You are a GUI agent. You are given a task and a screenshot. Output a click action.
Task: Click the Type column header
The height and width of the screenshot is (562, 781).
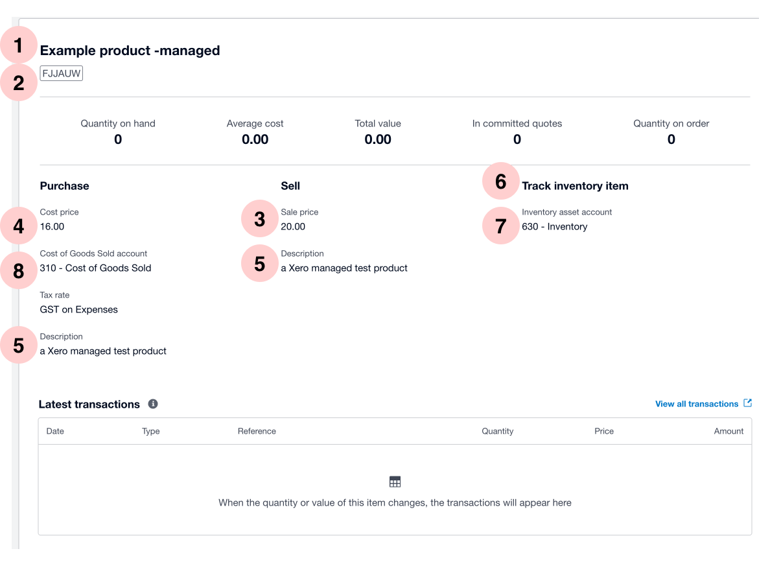point(150,431)
